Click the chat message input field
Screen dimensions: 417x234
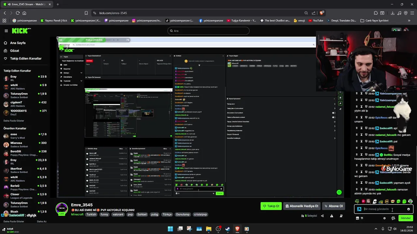click(384, 209)
